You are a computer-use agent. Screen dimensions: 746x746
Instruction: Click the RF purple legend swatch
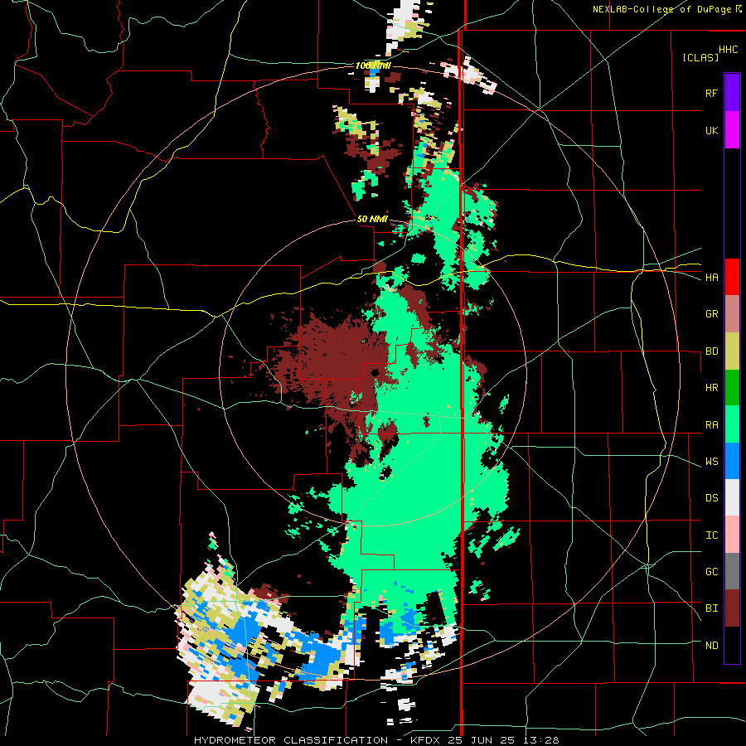pos(732,93)
